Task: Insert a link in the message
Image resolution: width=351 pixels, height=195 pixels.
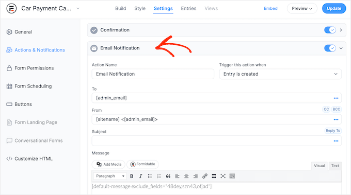Action: pyautogui.click(x=204, y=176)
